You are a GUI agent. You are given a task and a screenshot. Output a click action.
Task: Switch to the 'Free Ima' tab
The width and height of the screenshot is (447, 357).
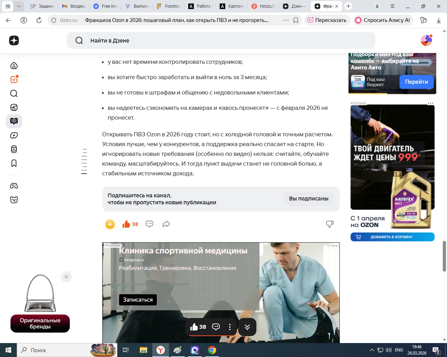tap(105, 6)
